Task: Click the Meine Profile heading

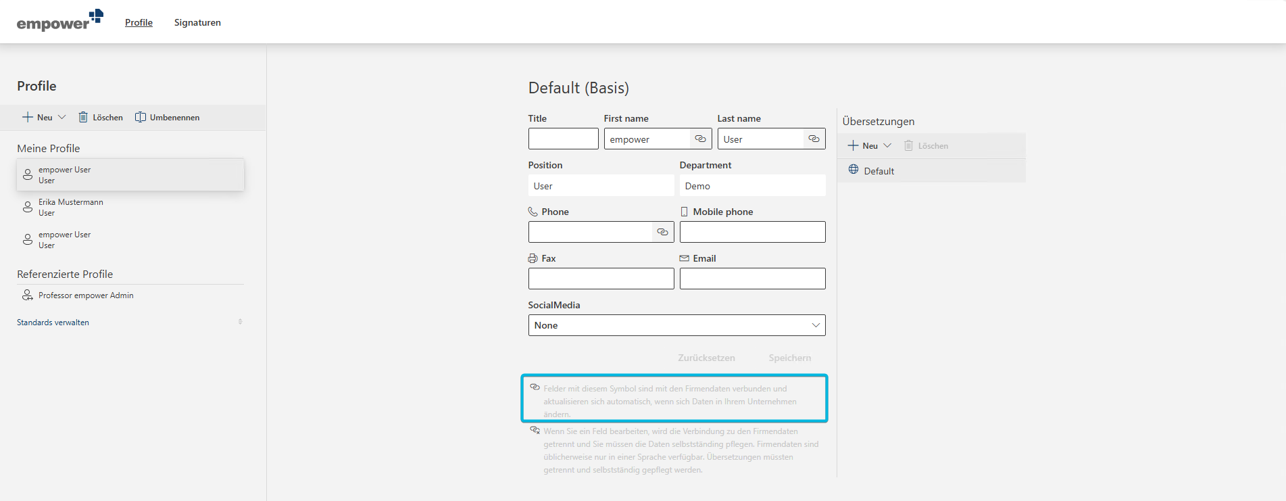Action: pyautogui.click(x=49, y=148)
